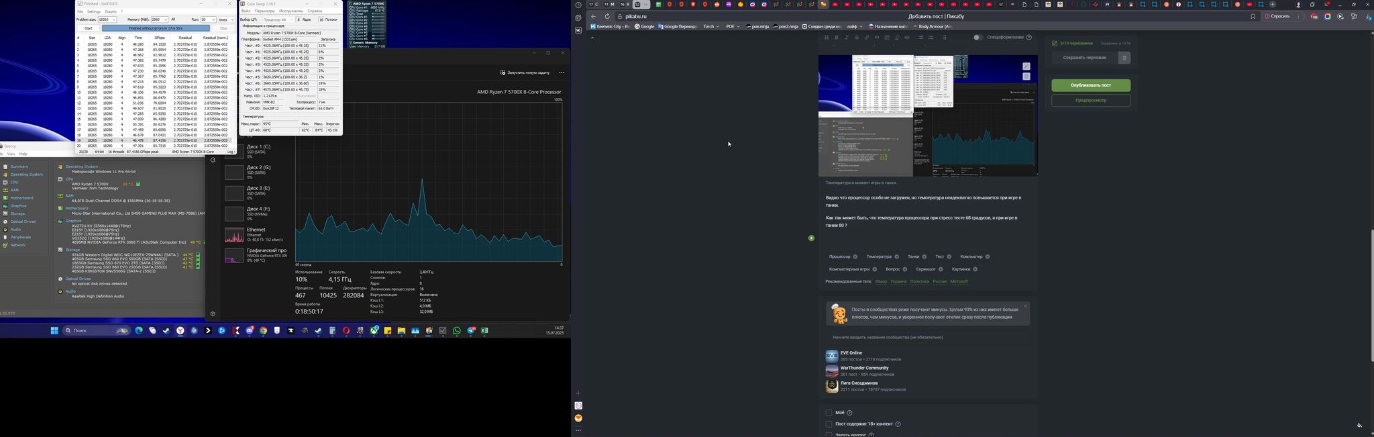Expand the лайф bookmarks folder
The image size is (1374, 437).
[x=854, y=27]
